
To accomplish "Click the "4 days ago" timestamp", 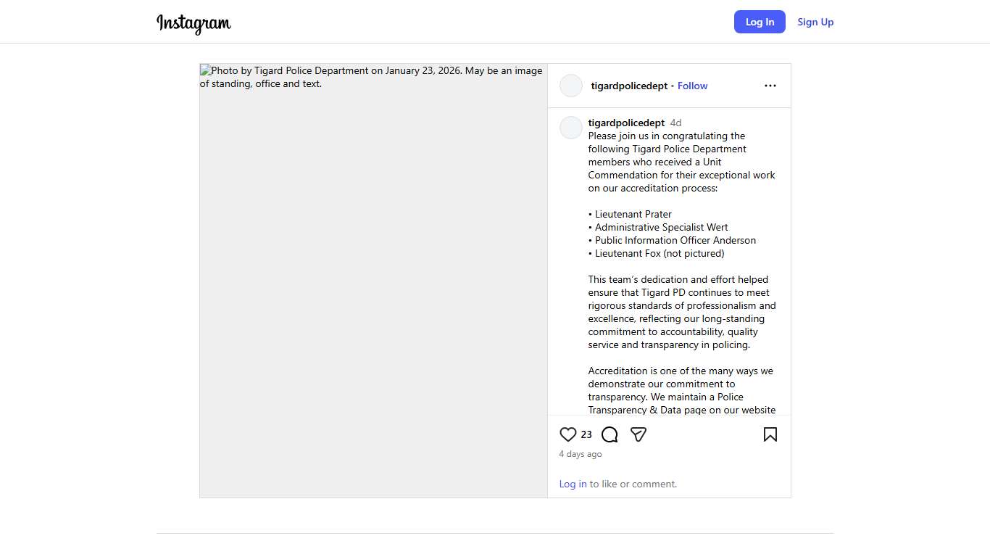I will coord(581,454).
